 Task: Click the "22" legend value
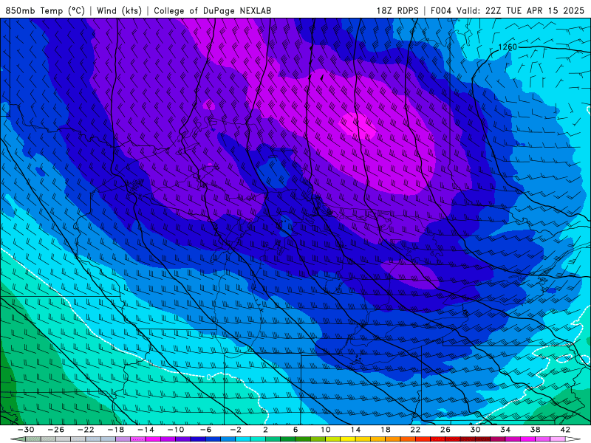[x=415, y=430]
